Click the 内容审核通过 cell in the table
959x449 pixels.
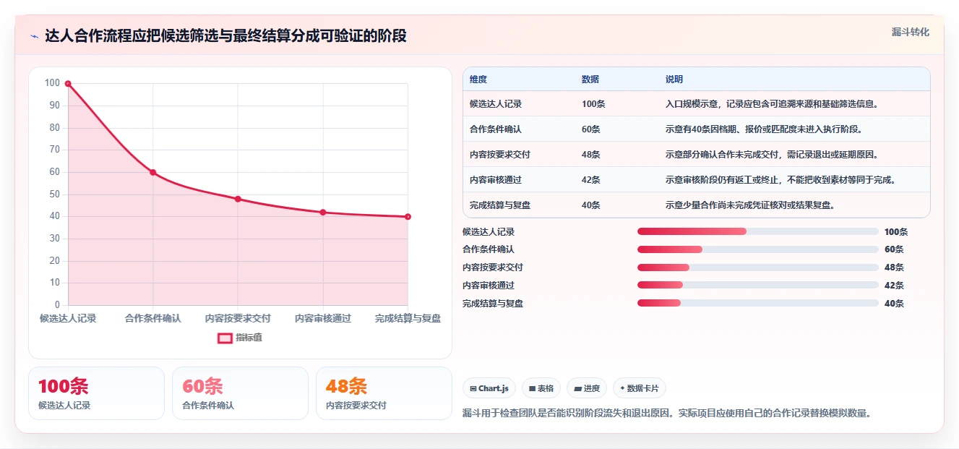496,180
